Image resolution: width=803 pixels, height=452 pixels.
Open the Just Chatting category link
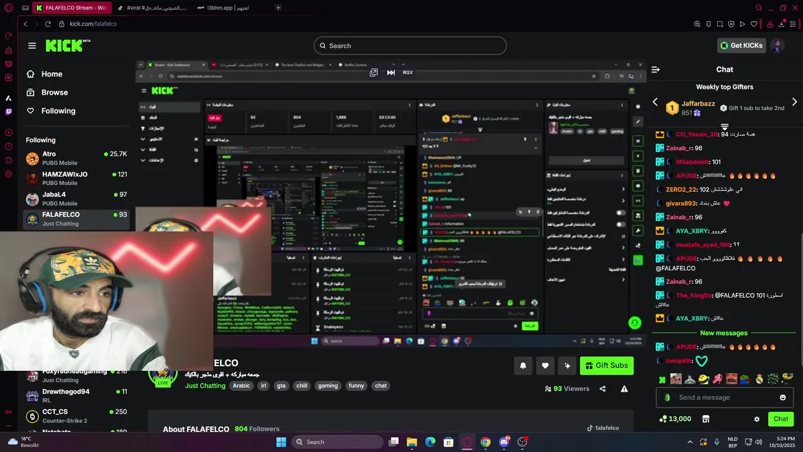pyautogui.click(x=205, y=385)
